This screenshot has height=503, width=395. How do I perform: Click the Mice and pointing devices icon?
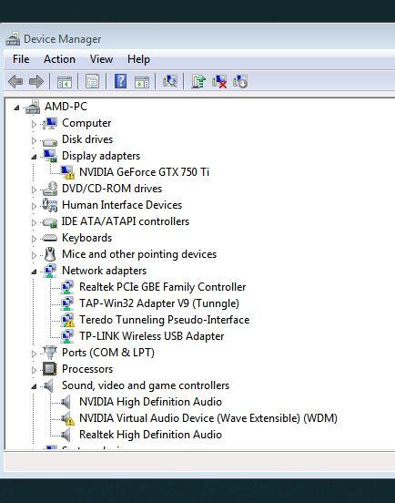tap(50, 254)
